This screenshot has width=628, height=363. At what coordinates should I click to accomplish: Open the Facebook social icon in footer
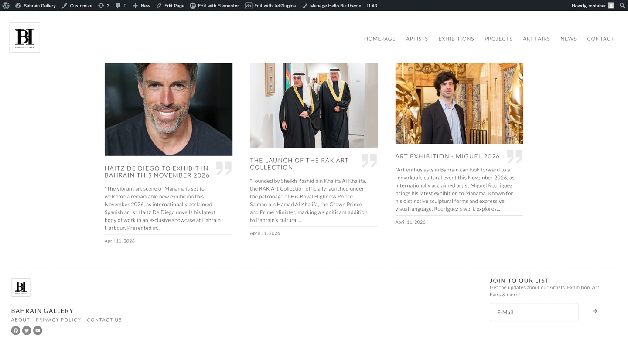pyautogui.click(x=16, y=330)
